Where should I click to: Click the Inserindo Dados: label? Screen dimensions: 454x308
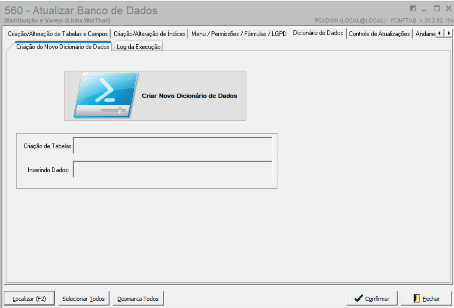pos(48,170)
